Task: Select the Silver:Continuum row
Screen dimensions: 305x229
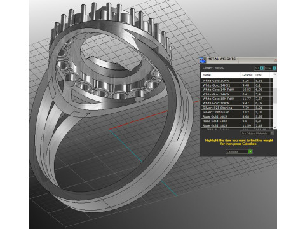Action: 237,112
